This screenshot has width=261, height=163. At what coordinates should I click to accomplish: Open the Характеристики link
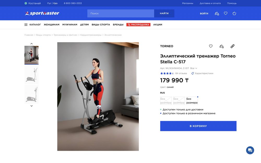202,73
